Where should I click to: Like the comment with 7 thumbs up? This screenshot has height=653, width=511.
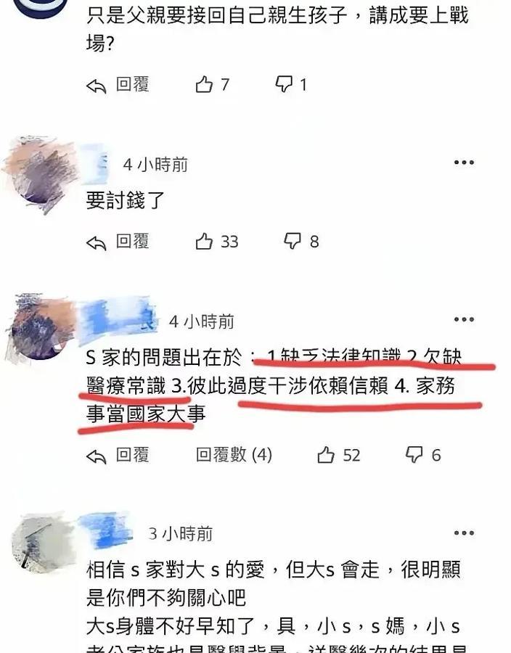[204, 84]
